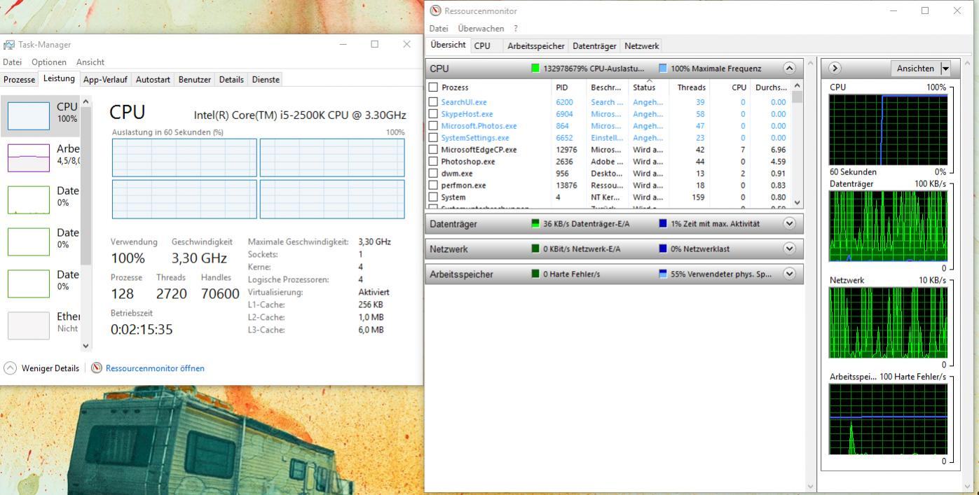This screenshot has width=979, height=495.
Task: Collapse the graphs pane with arrow button
Action: click(x=835, y=69)
